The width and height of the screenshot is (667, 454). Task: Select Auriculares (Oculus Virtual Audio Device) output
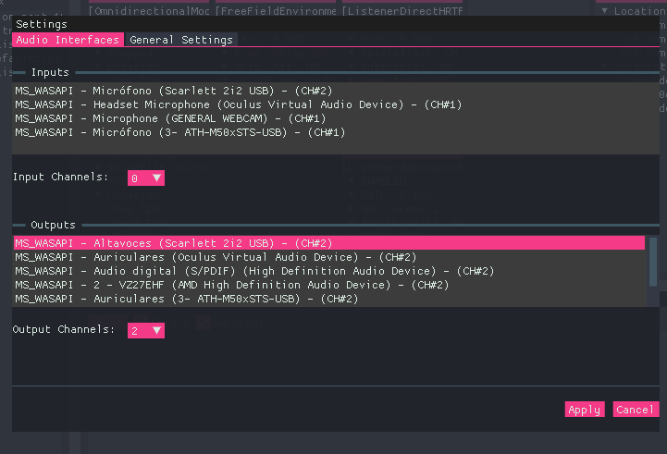pyautogui.click(x=329, y=257)
